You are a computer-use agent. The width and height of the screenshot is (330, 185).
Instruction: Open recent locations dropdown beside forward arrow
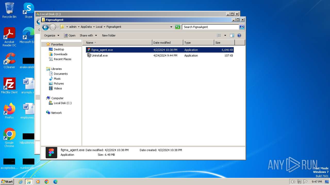(58, 27)
